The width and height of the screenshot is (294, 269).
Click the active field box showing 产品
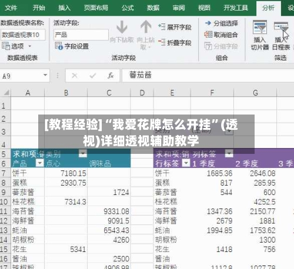coord(81,35)
